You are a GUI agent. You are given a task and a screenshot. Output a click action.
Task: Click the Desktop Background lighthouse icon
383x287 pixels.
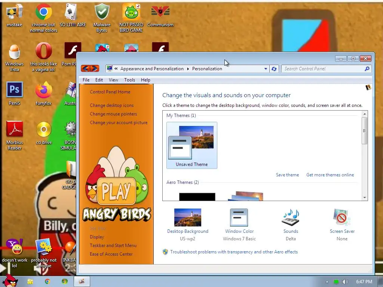[188, 217]
